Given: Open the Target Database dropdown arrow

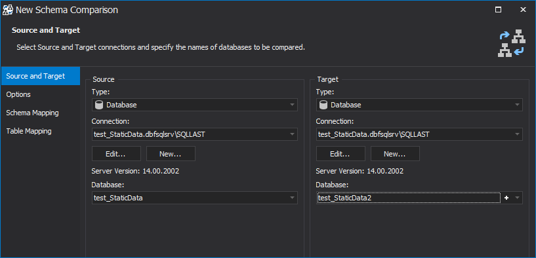Looking at the screenshot, I should coord(517,198).
